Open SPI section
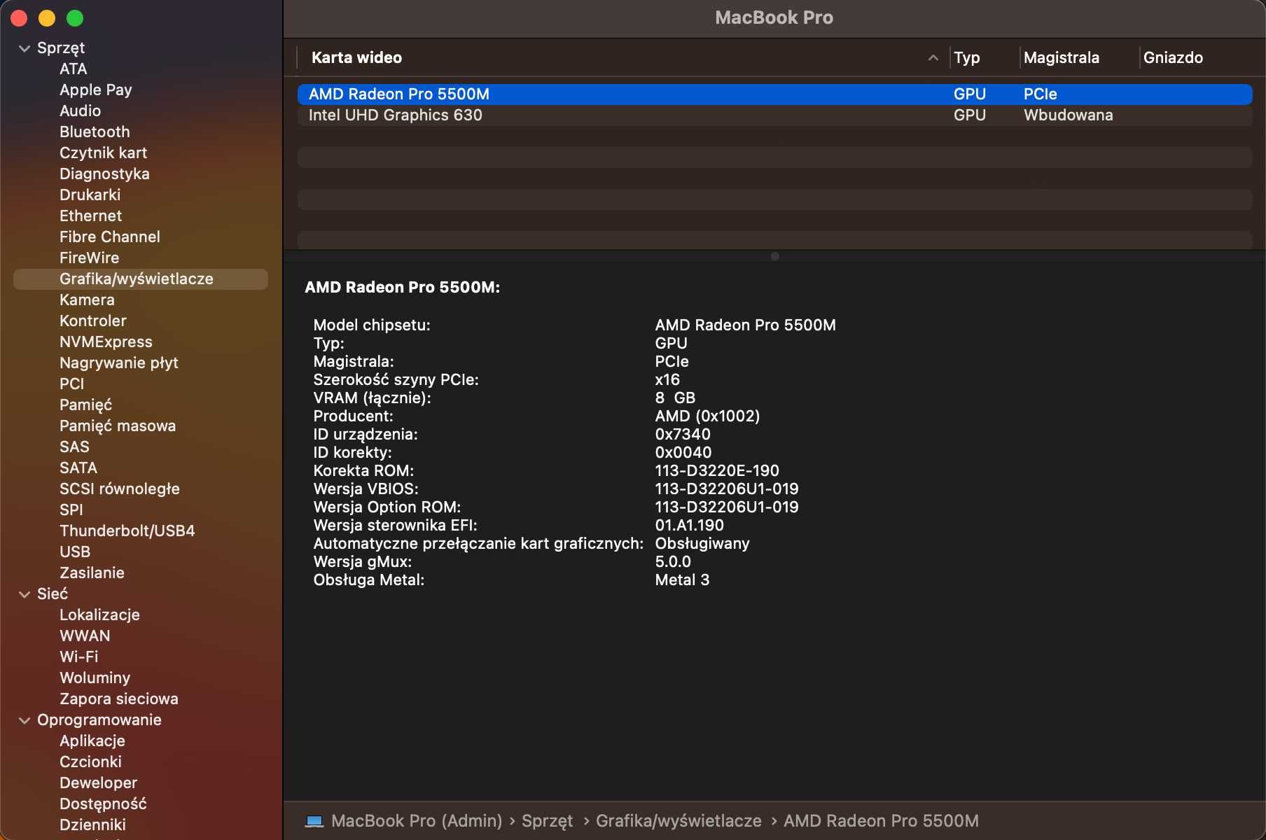The height and width of the screenshot is (840, 1266). point(71,510)
